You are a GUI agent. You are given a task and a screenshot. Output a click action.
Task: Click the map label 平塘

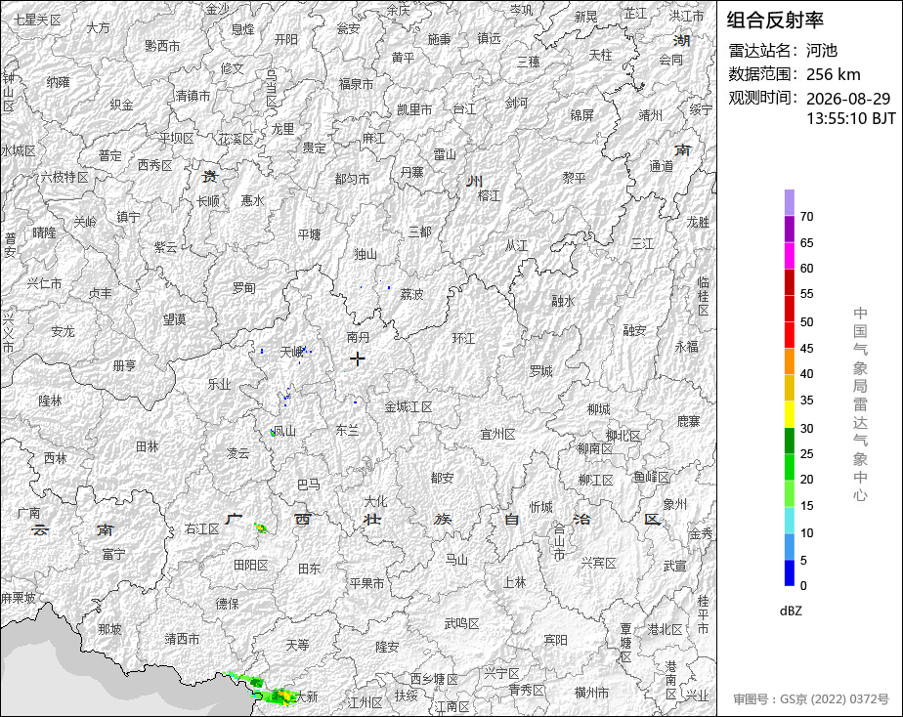click(309, 234)
